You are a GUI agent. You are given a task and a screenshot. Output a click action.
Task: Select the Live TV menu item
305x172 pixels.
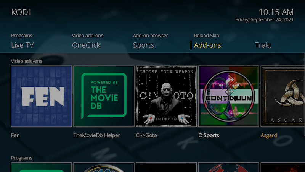22,45
